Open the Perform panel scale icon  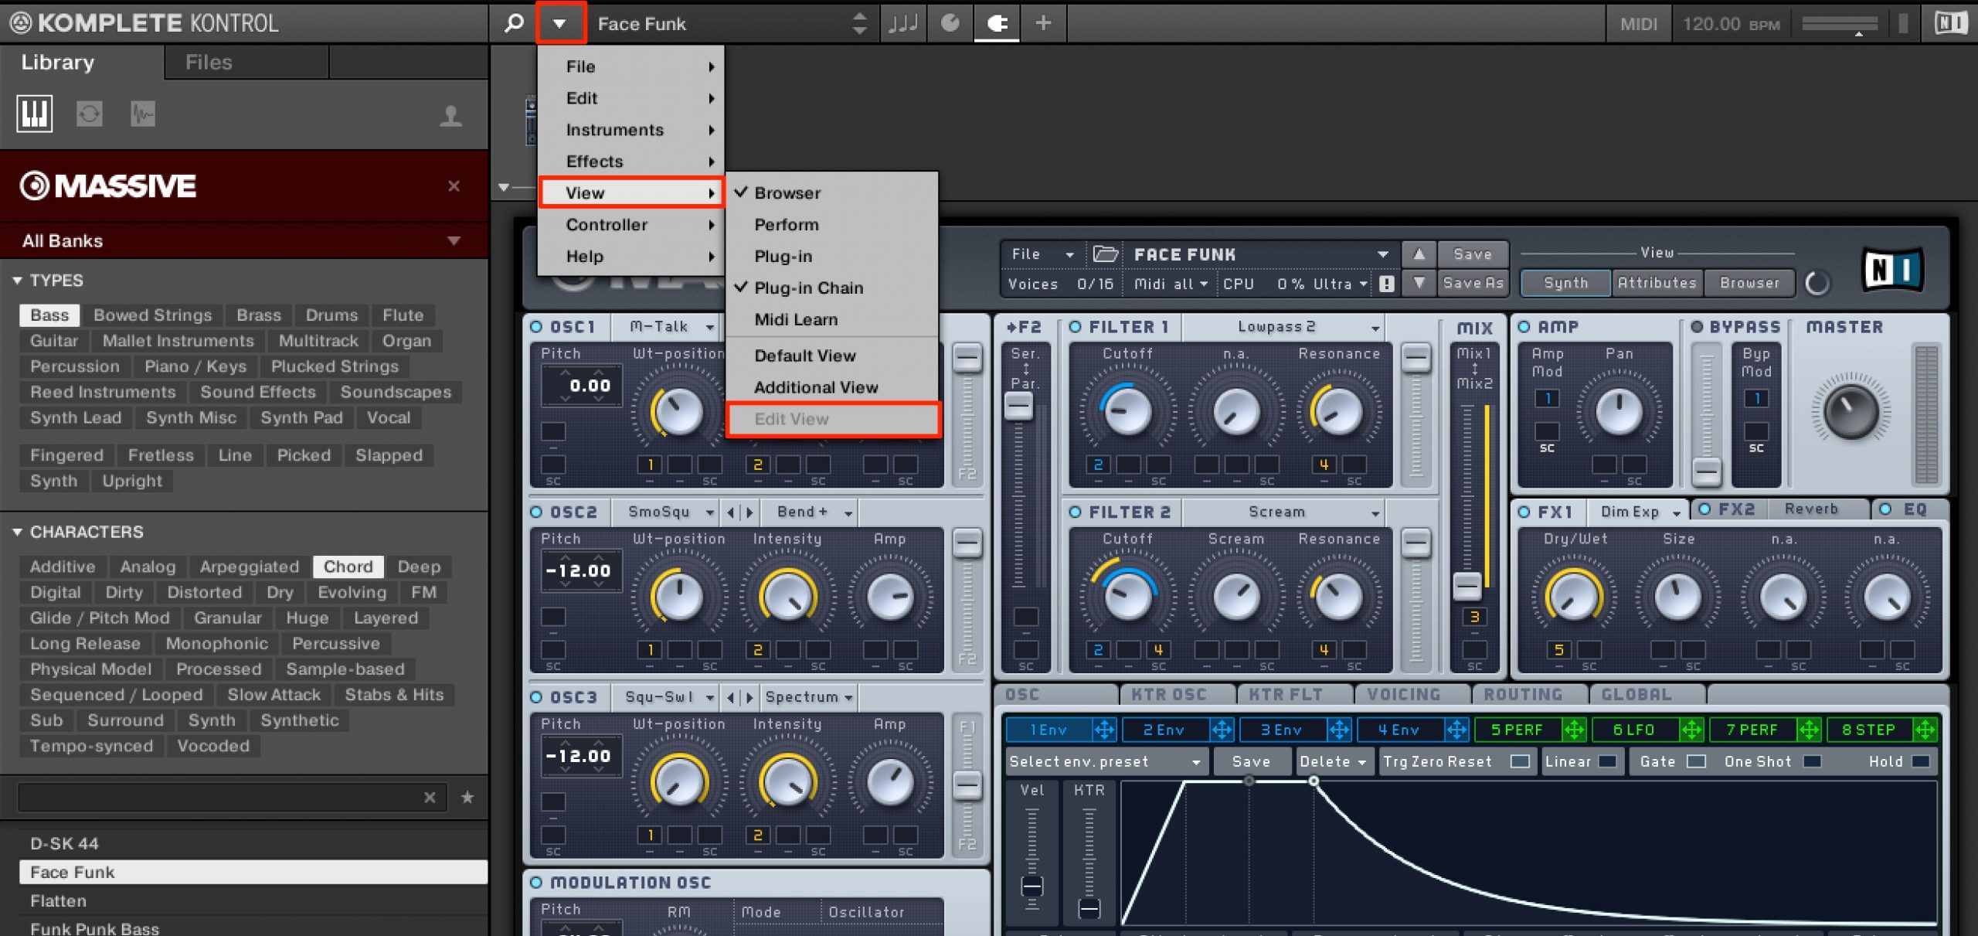pyautogui.click(x=902, y=23)
